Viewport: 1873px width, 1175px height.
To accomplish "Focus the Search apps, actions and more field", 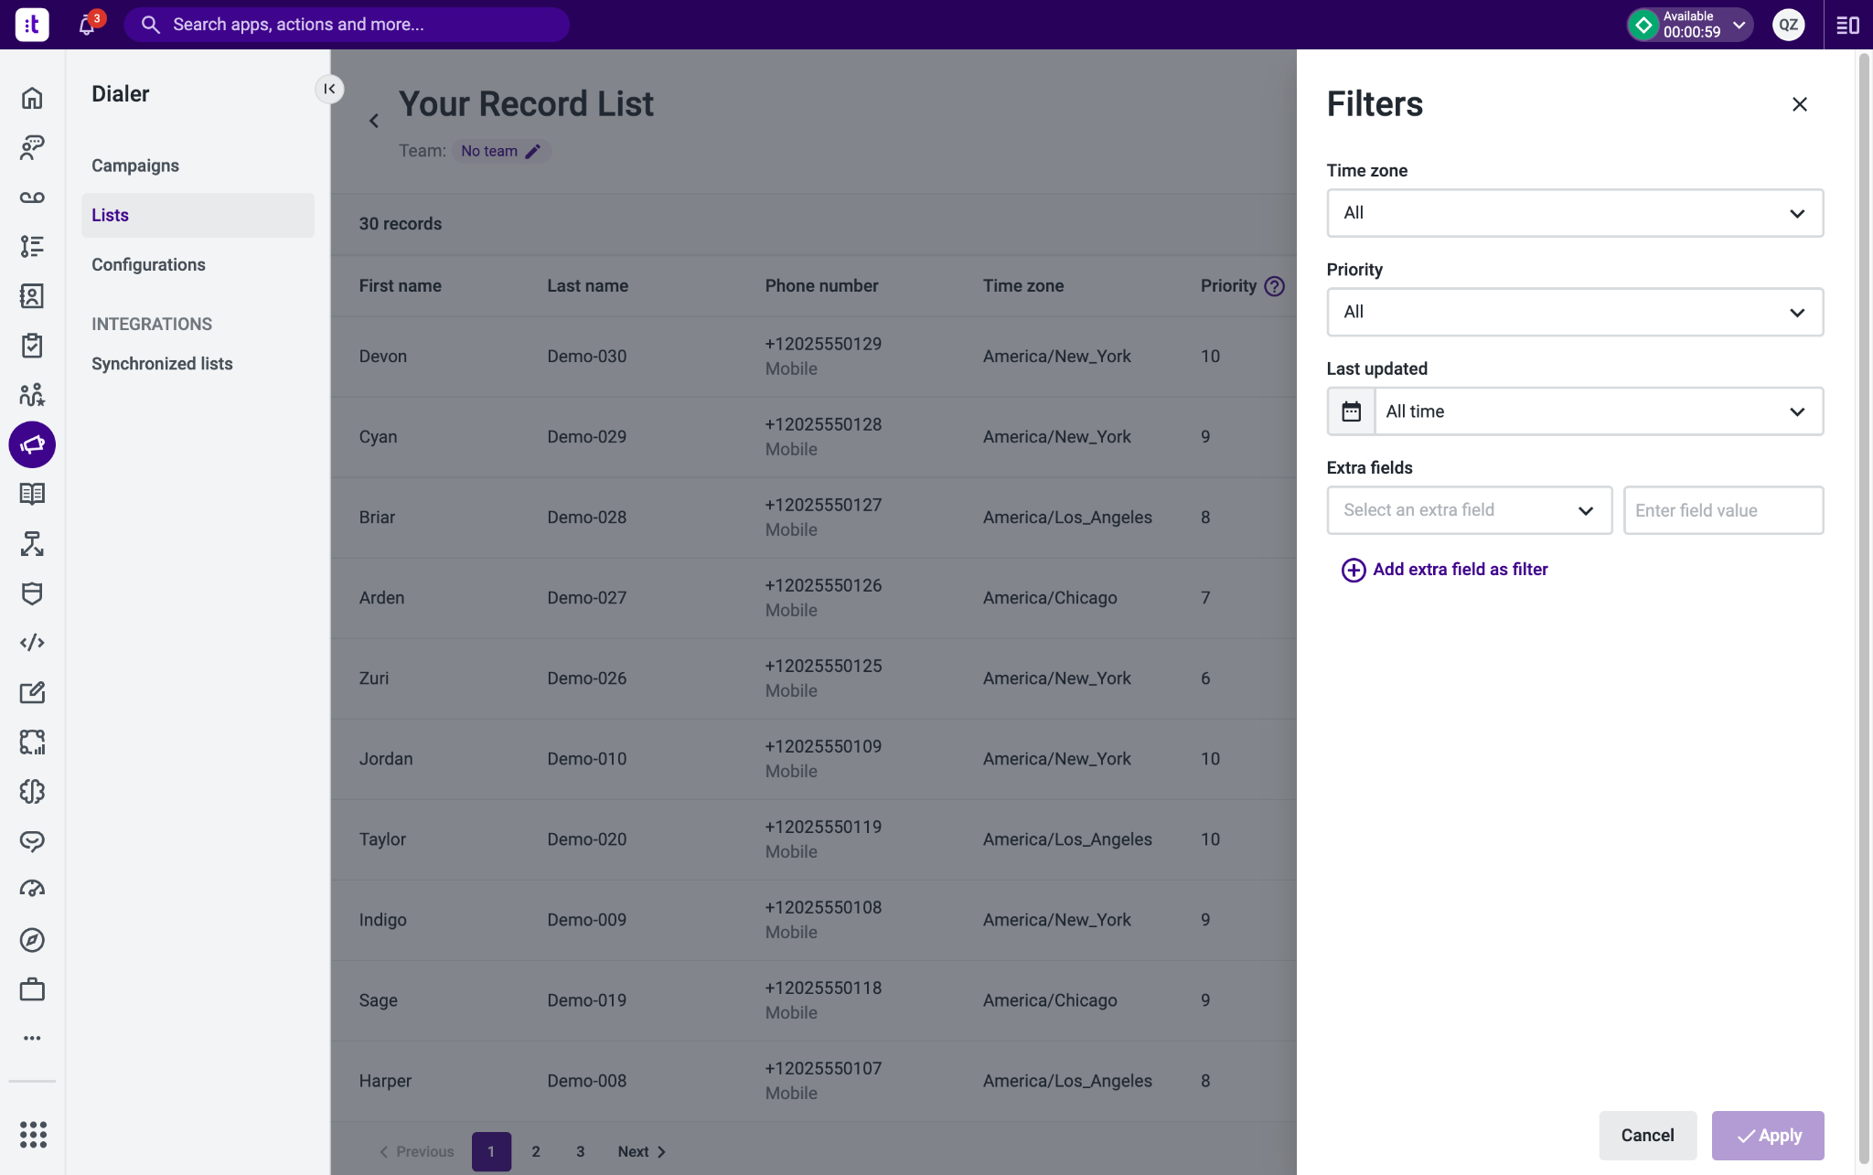I will point(347,25).
